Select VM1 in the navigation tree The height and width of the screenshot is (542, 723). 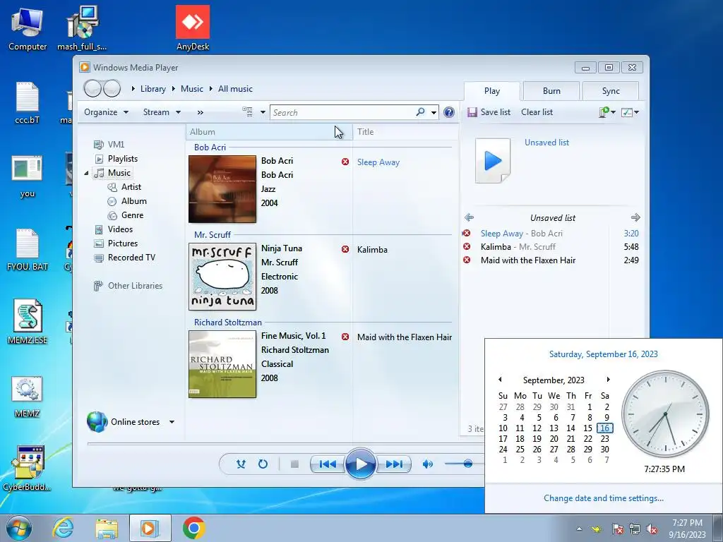coord(116,145)
